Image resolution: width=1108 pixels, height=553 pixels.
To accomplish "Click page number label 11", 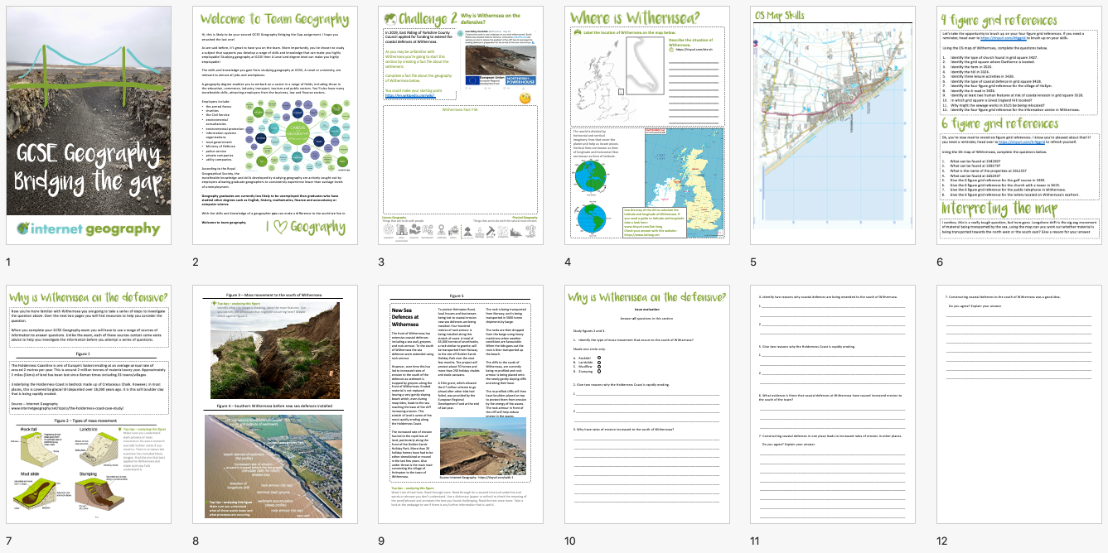I will [756, 541].
